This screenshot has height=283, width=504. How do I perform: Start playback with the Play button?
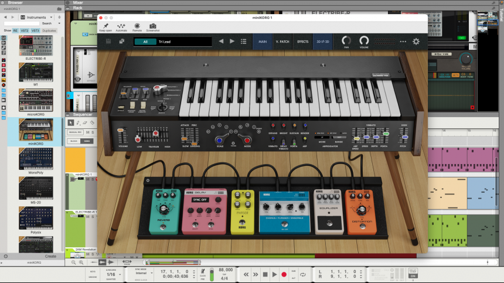tap(274, 275)
